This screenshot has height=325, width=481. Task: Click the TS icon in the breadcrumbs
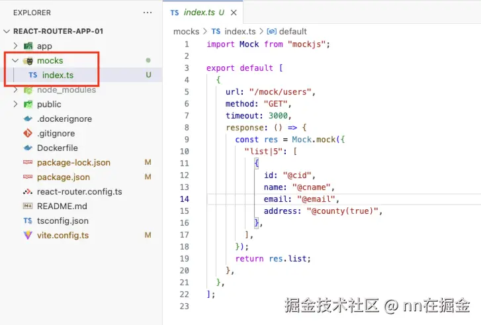[x=216, y=31]
